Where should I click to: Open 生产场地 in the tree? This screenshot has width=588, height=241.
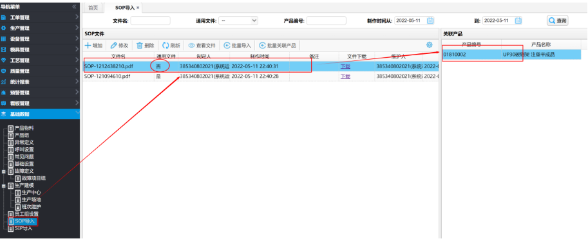(x=32, y=199)
